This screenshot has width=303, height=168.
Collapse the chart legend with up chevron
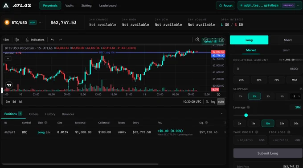tap(8, 59)
